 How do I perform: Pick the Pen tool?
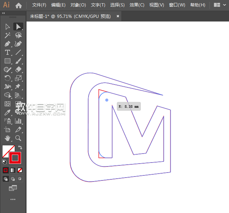tap(7, 44)
